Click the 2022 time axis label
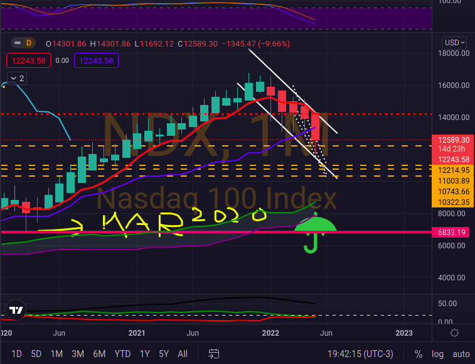The height and width of the screenshot is (364, 475). point(270,333)
